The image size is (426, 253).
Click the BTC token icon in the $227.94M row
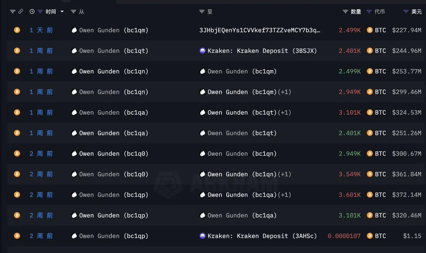click(370, 30)
